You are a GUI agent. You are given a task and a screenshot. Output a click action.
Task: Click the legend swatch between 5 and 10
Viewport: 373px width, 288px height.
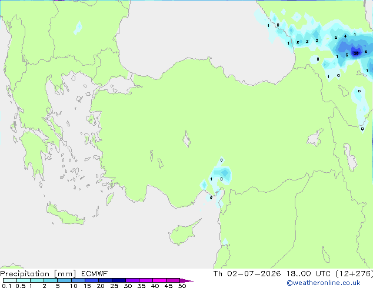[64, 280]
